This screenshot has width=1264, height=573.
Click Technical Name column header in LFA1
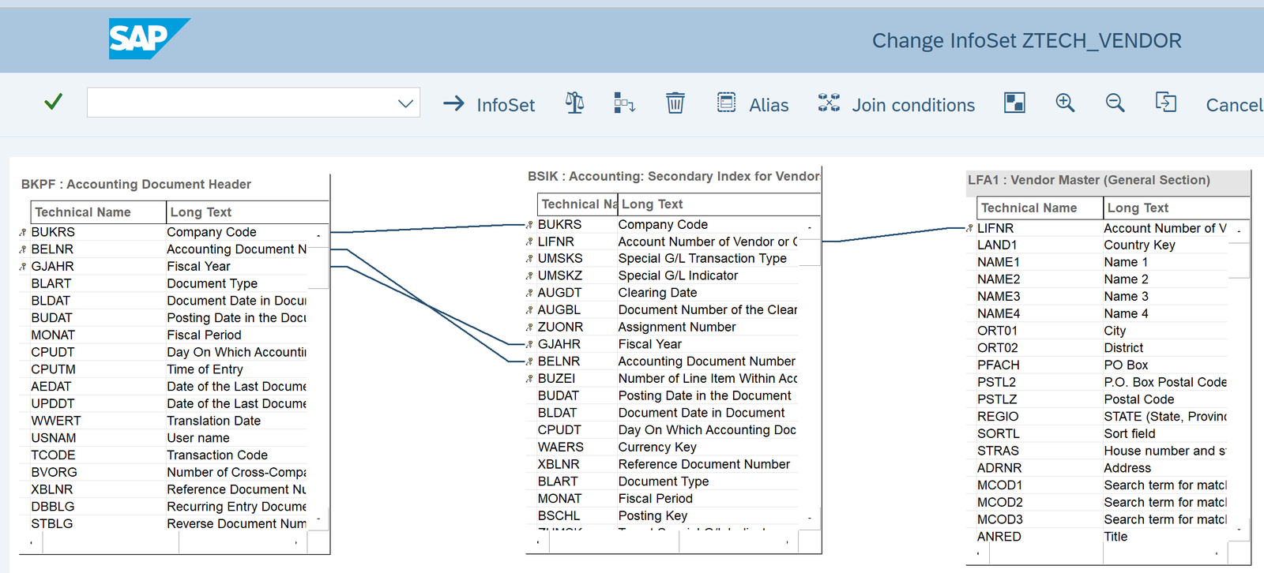[x=1029, y=208]
